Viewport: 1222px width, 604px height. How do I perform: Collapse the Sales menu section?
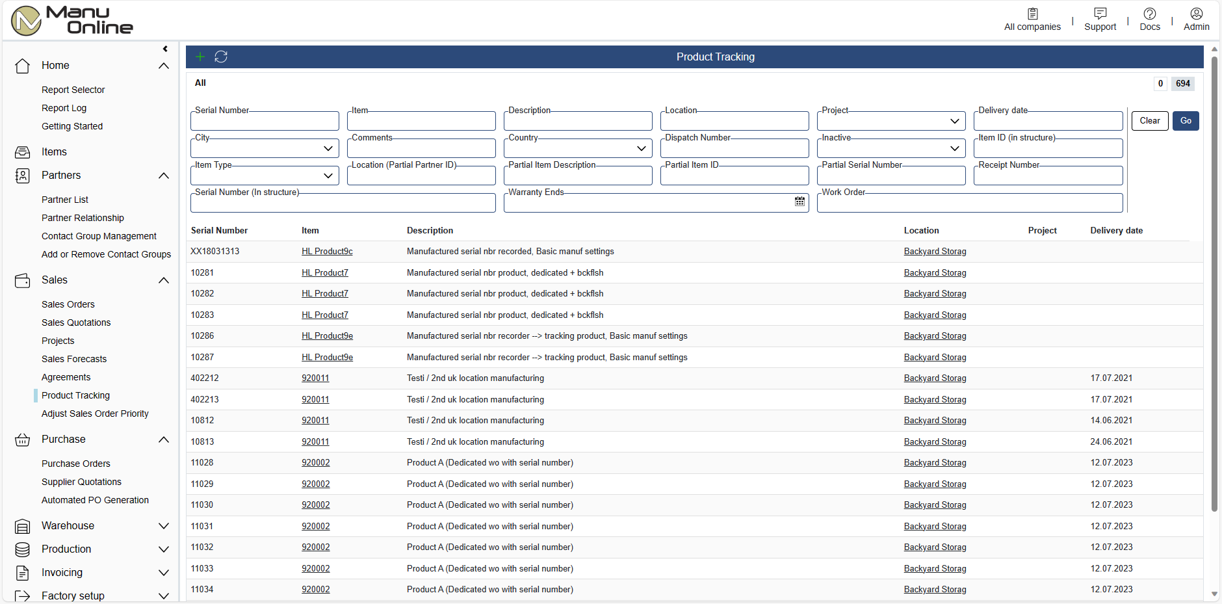click(164, 280)
